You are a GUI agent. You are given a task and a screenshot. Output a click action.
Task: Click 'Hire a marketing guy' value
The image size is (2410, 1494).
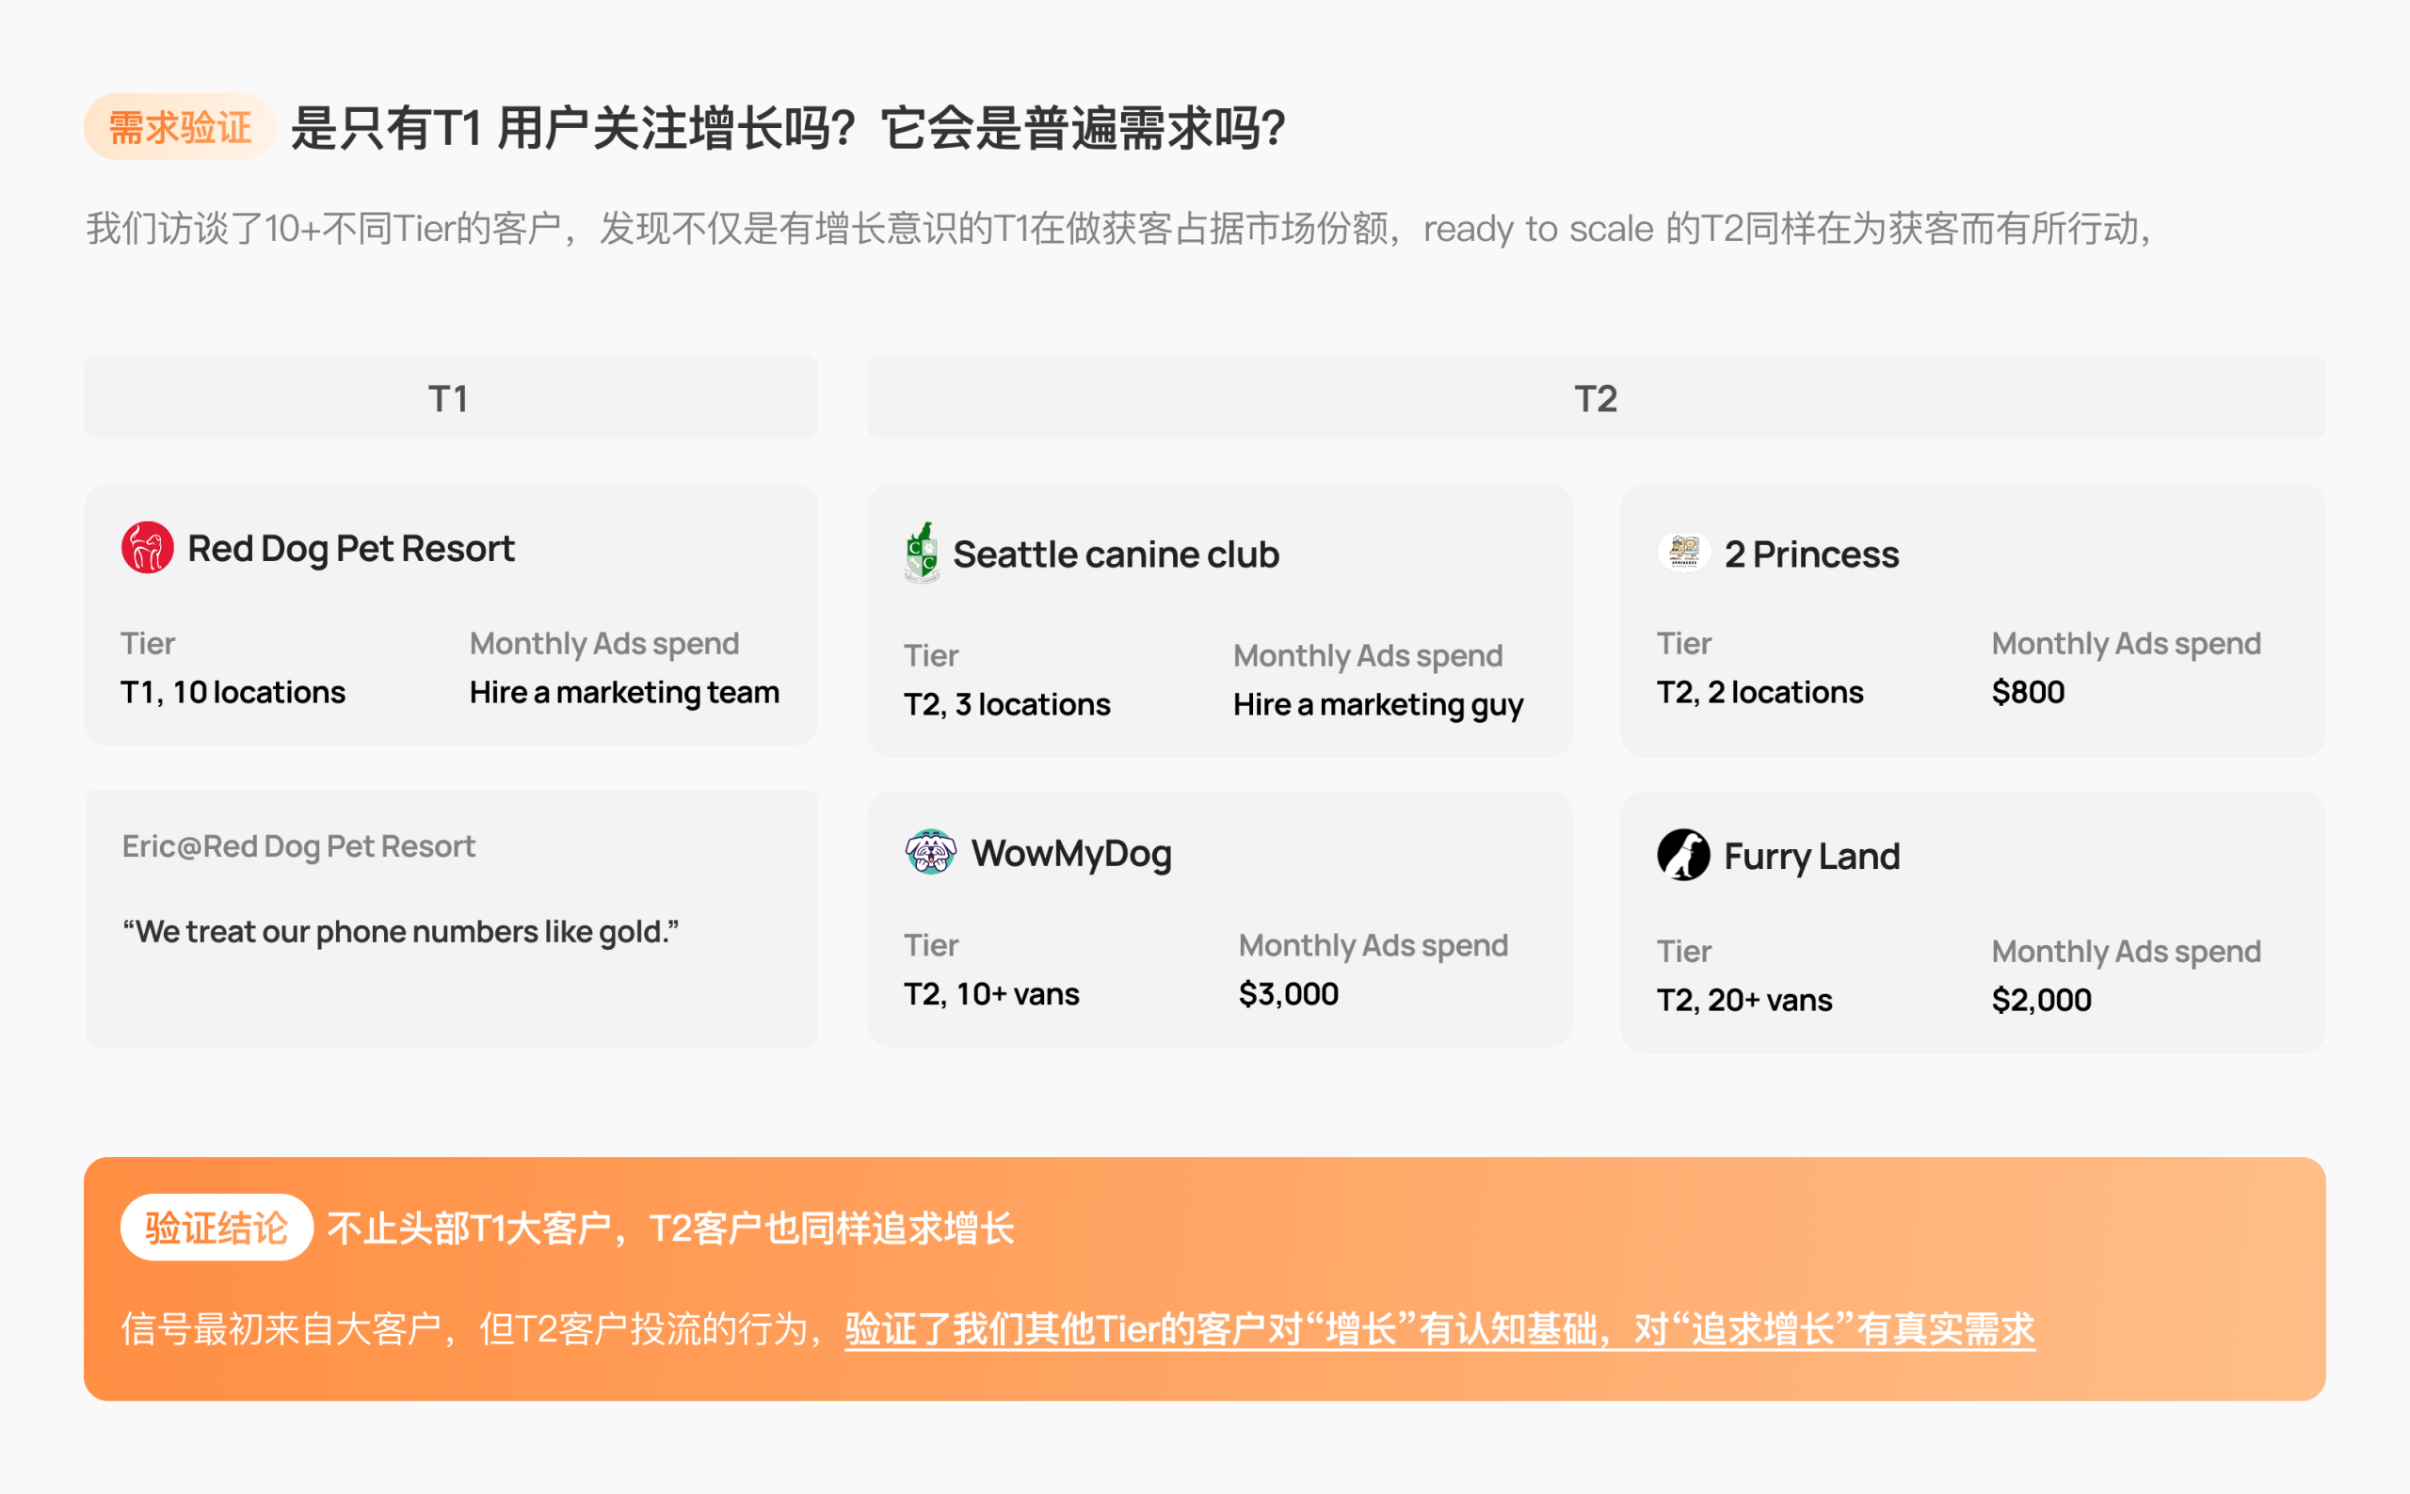(1378, 705)
